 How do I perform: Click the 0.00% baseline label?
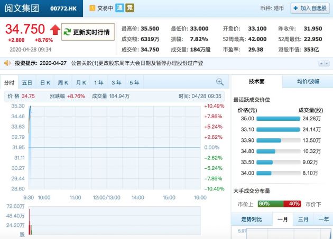coord(212,147)
